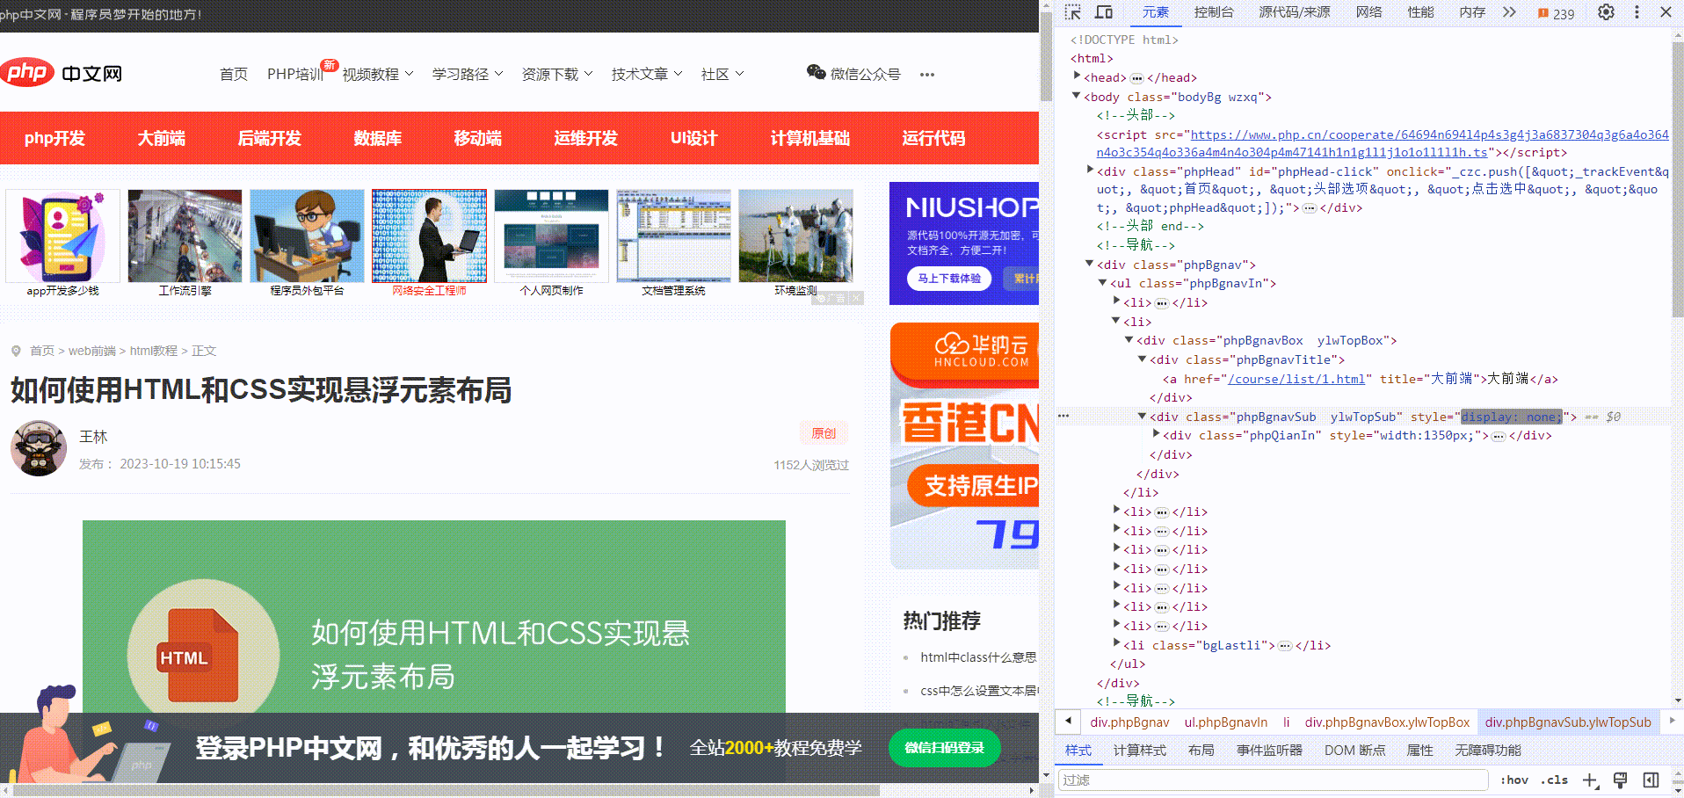Open the /course/list/1.html href link
The width and height of the screenshot is (1684, 798).
(x=1296, y=379)
